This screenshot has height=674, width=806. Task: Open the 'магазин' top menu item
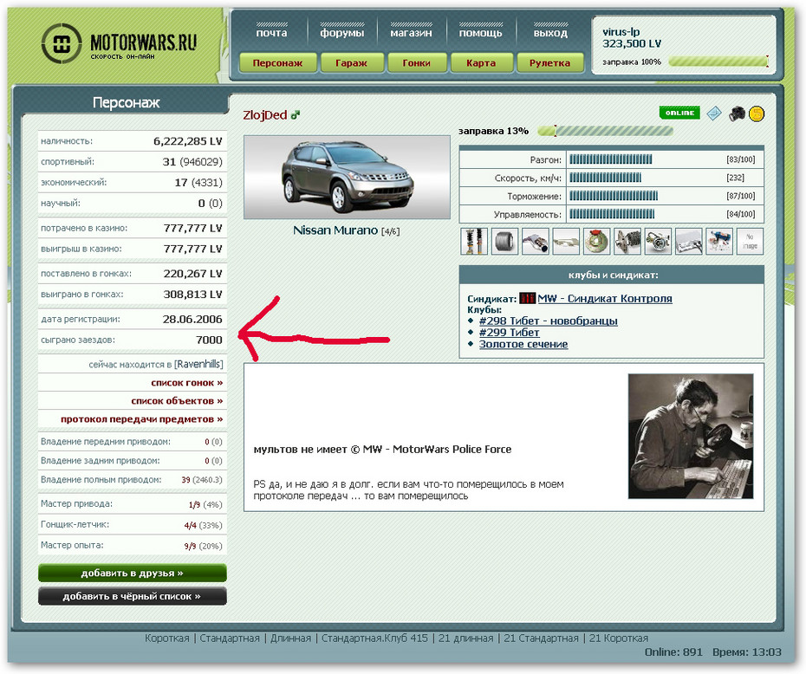[x=411, y=33]
